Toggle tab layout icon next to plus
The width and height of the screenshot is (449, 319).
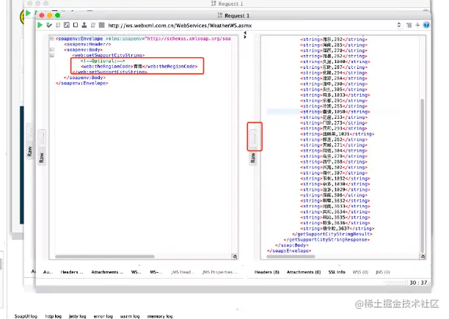coord(409,25)
